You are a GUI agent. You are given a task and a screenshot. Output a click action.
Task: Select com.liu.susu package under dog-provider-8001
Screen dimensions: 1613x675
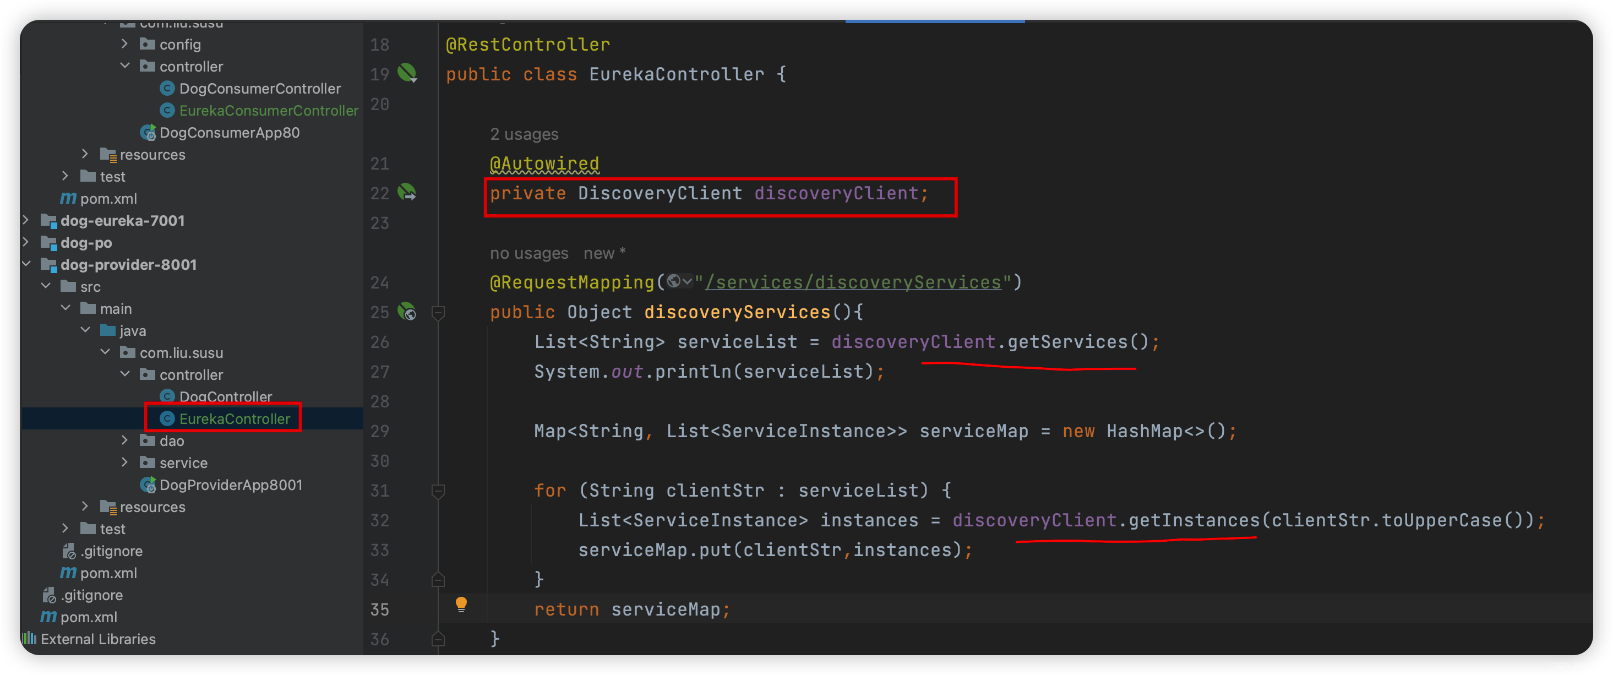[x=181, y=352]
